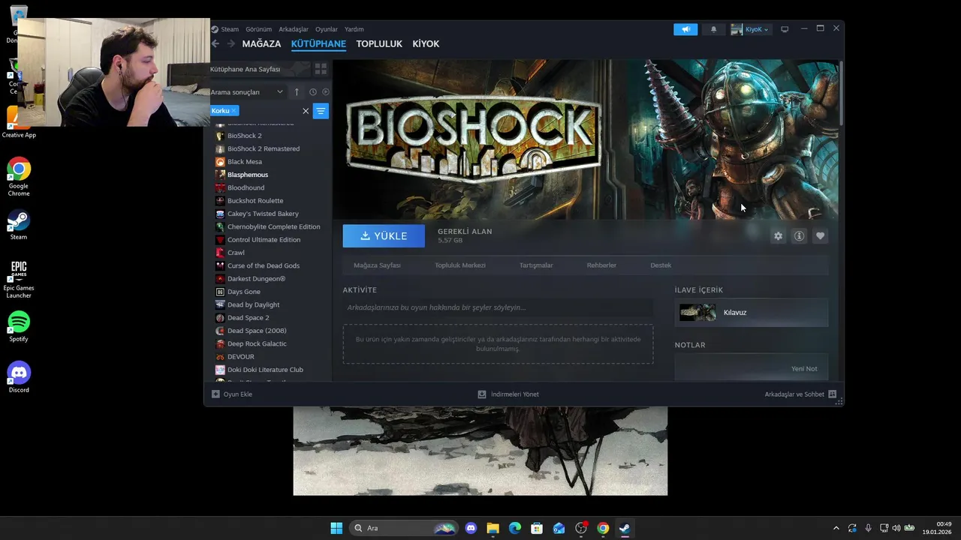The image size is (961, 540).
Task: Click the Google Chrome desktop icon
Action: coord(19,178)
